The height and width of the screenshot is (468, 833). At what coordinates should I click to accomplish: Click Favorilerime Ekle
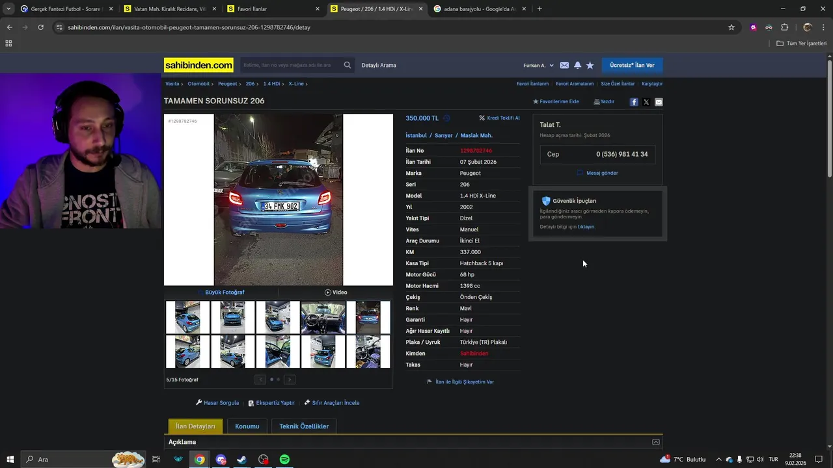pos(556,102)
